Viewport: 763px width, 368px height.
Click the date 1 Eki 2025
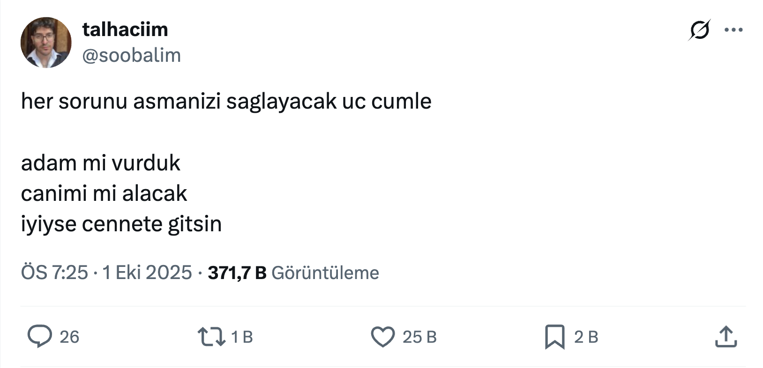click(x=147, y=272)
